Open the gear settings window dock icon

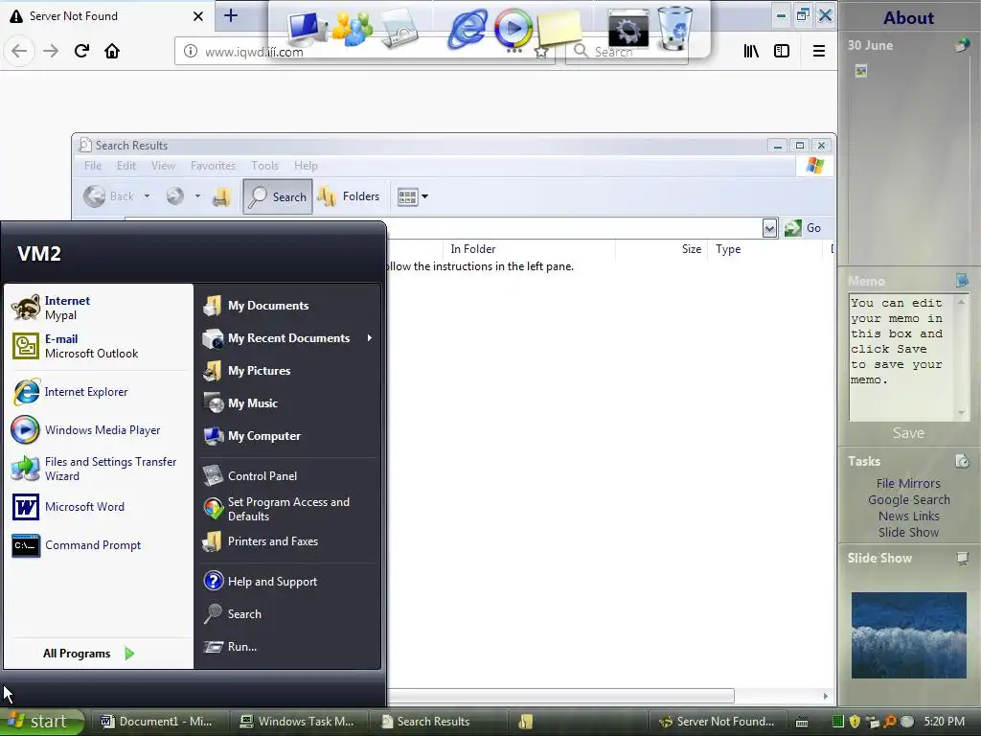[628, 28]
